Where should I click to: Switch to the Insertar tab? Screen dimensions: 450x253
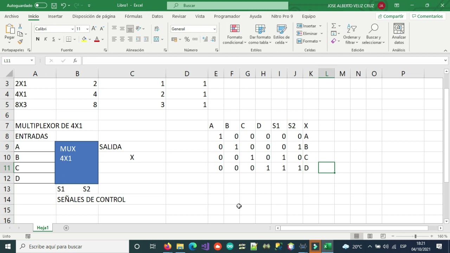[x=55, y=16]
